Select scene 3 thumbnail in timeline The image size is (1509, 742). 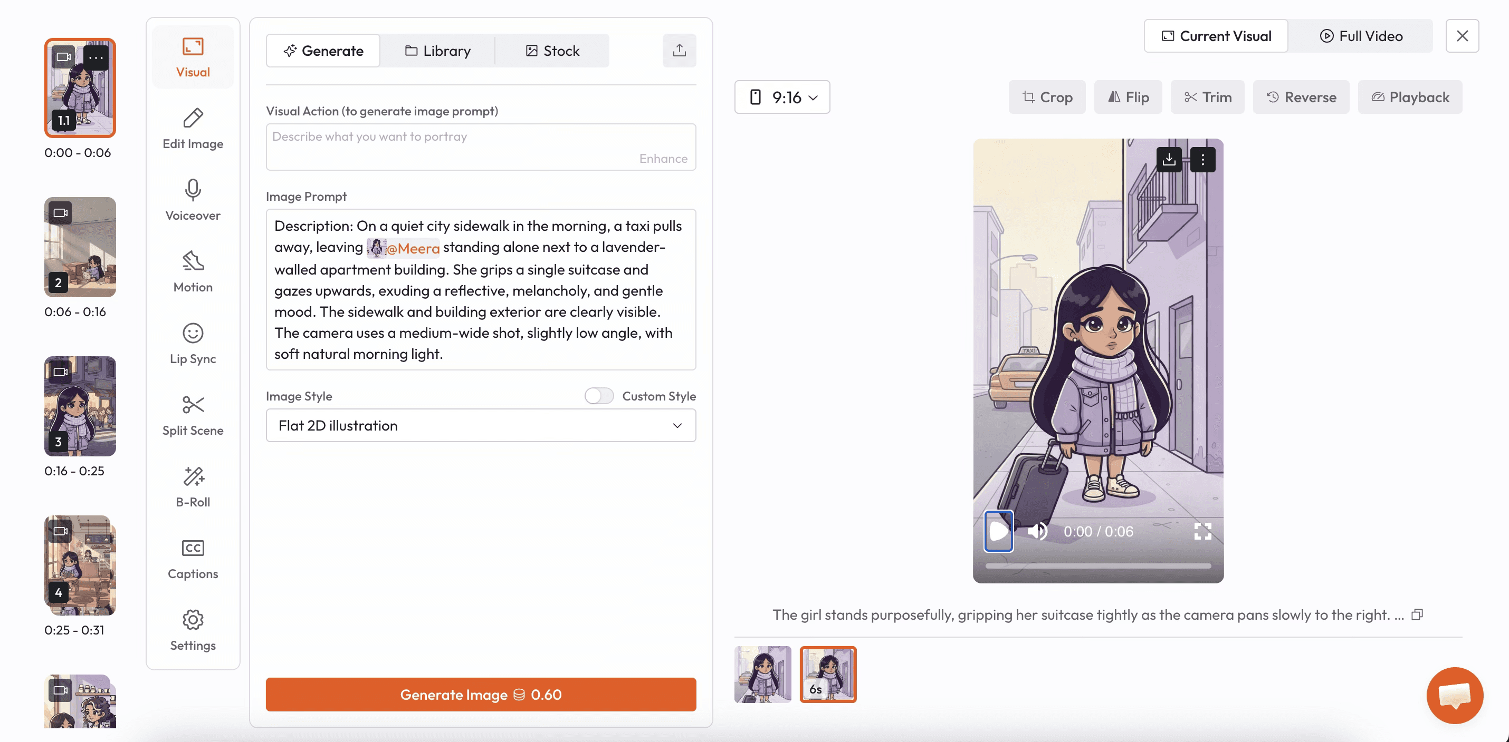pos(80,406)
